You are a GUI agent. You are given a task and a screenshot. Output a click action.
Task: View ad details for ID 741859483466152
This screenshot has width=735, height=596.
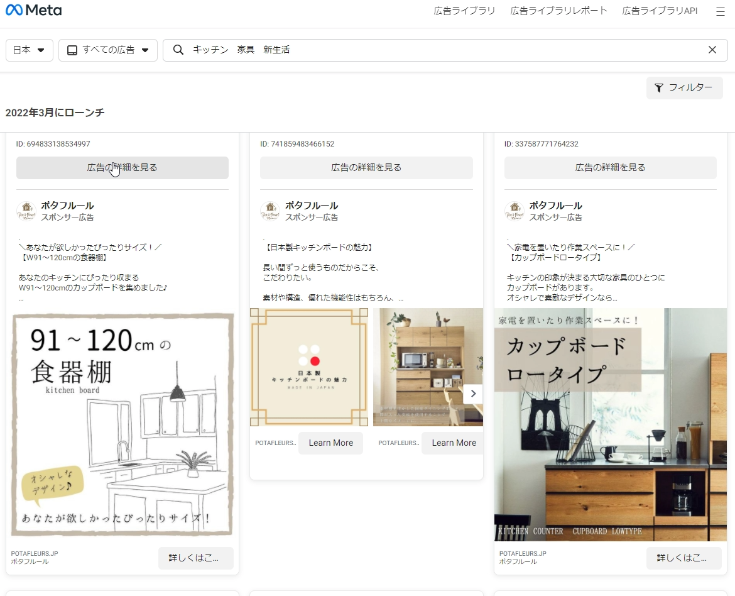(x=366, y=168)
